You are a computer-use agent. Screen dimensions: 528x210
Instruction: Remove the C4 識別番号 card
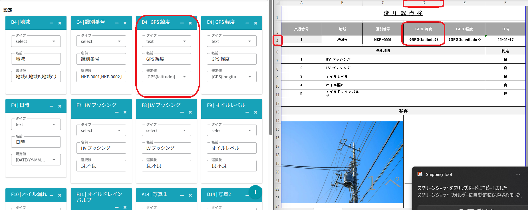click(x=125, y=23)
